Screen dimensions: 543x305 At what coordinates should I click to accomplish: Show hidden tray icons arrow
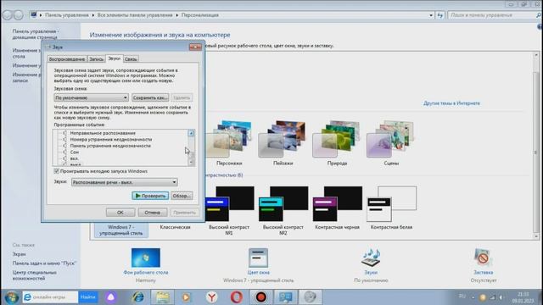point(473,297)
